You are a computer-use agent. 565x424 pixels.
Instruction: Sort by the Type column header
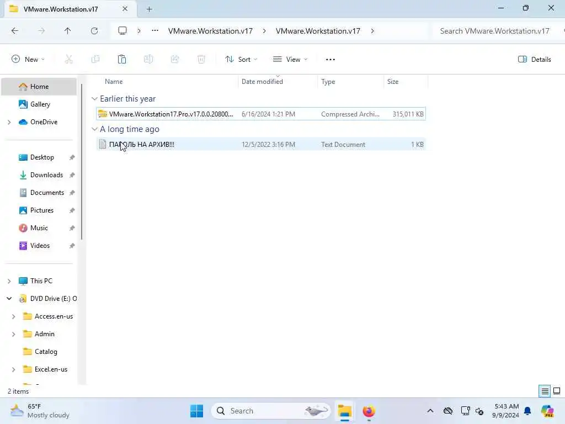[x=328, y=82]
